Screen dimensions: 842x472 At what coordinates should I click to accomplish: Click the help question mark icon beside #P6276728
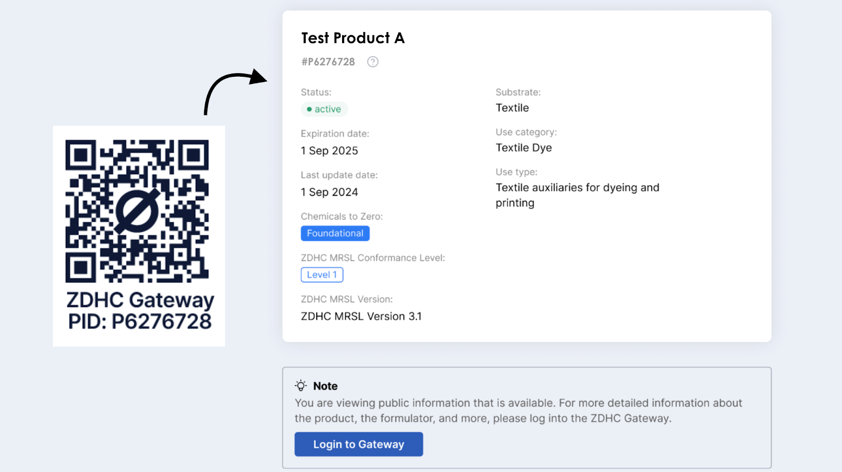click(x=373, y=61)
